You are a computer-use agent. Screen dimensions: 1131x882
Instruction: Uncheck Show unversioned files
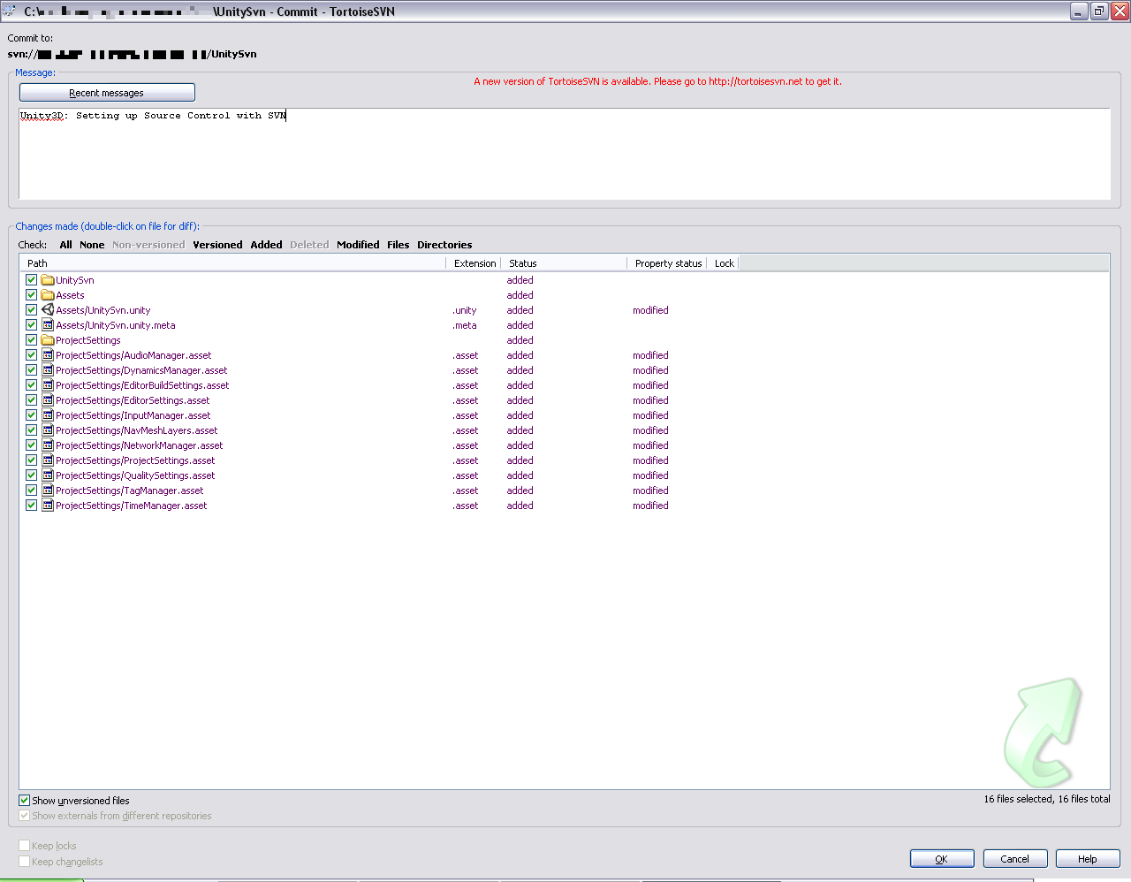(24, 800)
